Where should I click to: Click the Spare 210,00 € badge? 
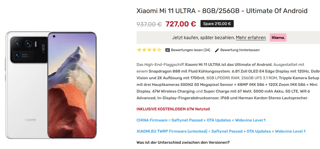[x=217, y=24]
